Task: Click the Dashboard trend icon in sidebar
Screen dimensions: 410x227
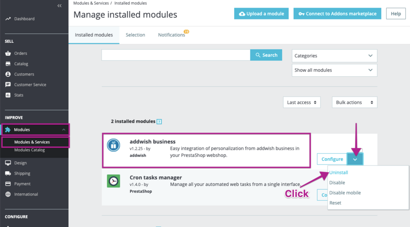Action: click(x=8, y=19)
